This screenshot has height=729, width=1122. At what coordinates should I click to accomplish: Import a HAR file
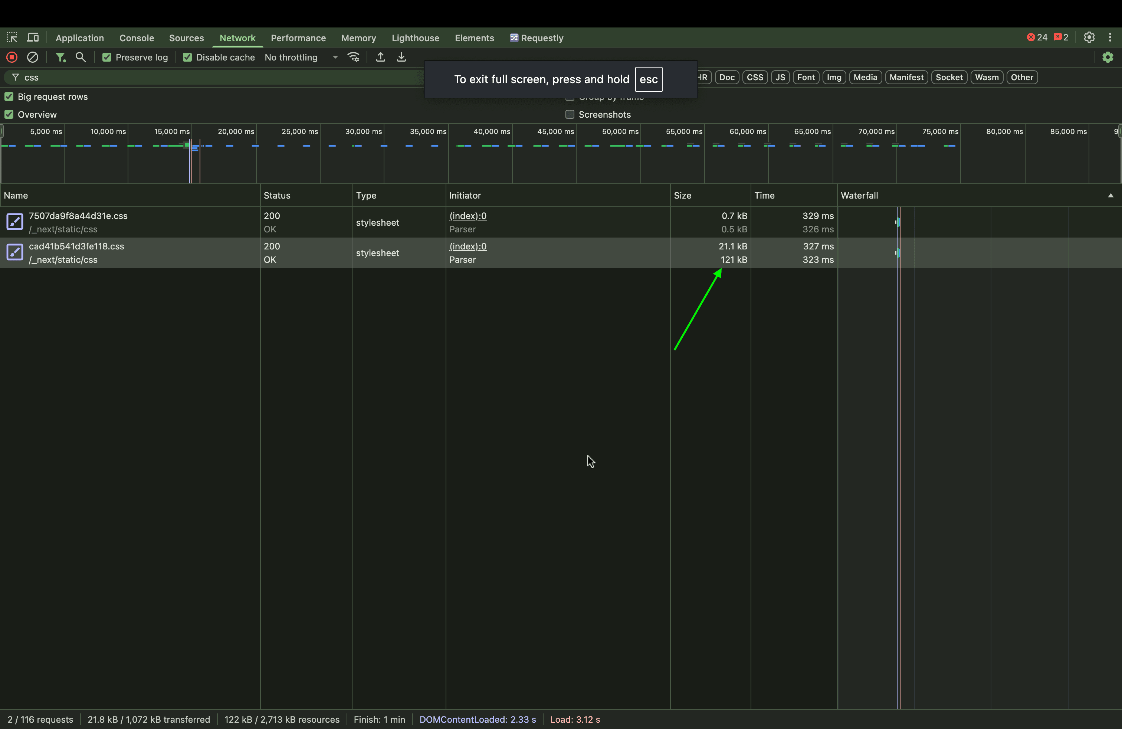point(380,57)
